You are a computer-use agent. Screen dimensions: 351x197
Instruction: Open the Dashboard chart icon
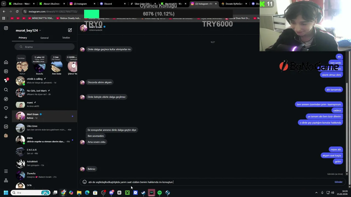point(6,126)
